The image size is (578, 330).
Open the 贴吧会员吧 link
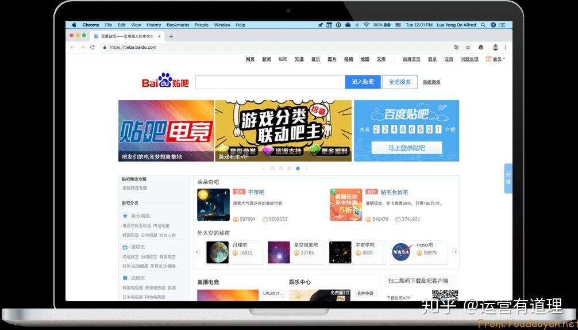pyautogui.click(x=394, y=192)
